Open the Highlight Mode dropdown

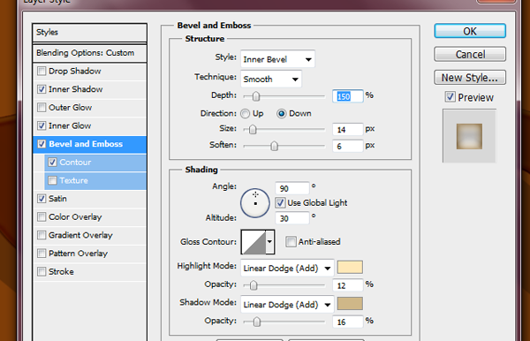point(287,269)
